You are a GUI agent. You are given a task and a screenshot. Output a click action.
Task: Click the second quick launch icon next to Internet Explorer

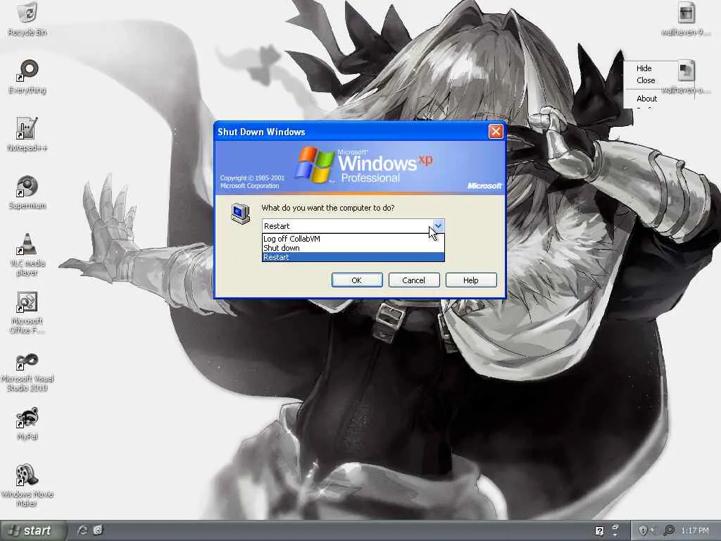pos(98,530)
